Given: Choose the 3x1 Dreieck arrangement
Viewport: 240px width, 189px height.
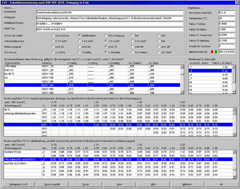Looking at the screenshot, I should point(132,52).
